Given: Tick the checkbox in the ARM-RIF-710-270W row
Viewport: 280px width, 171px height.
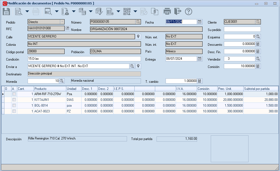Looking at the screenshot, I should [14, 94].
